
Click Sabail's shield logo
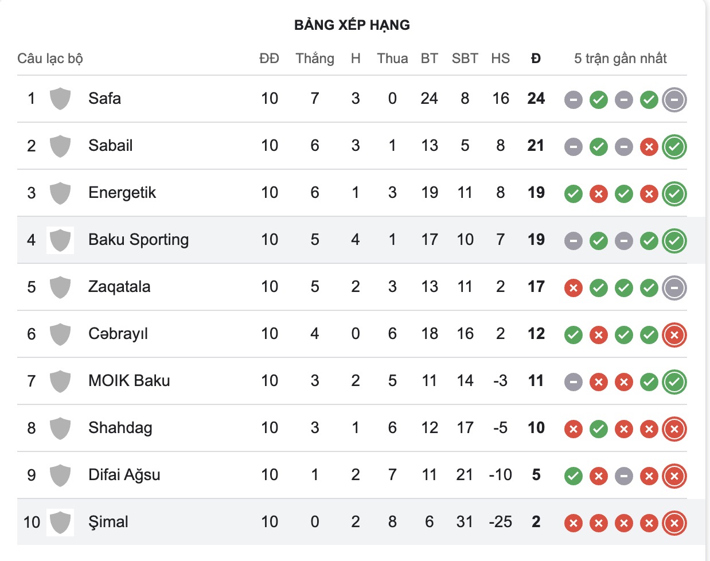pos(60,146)
